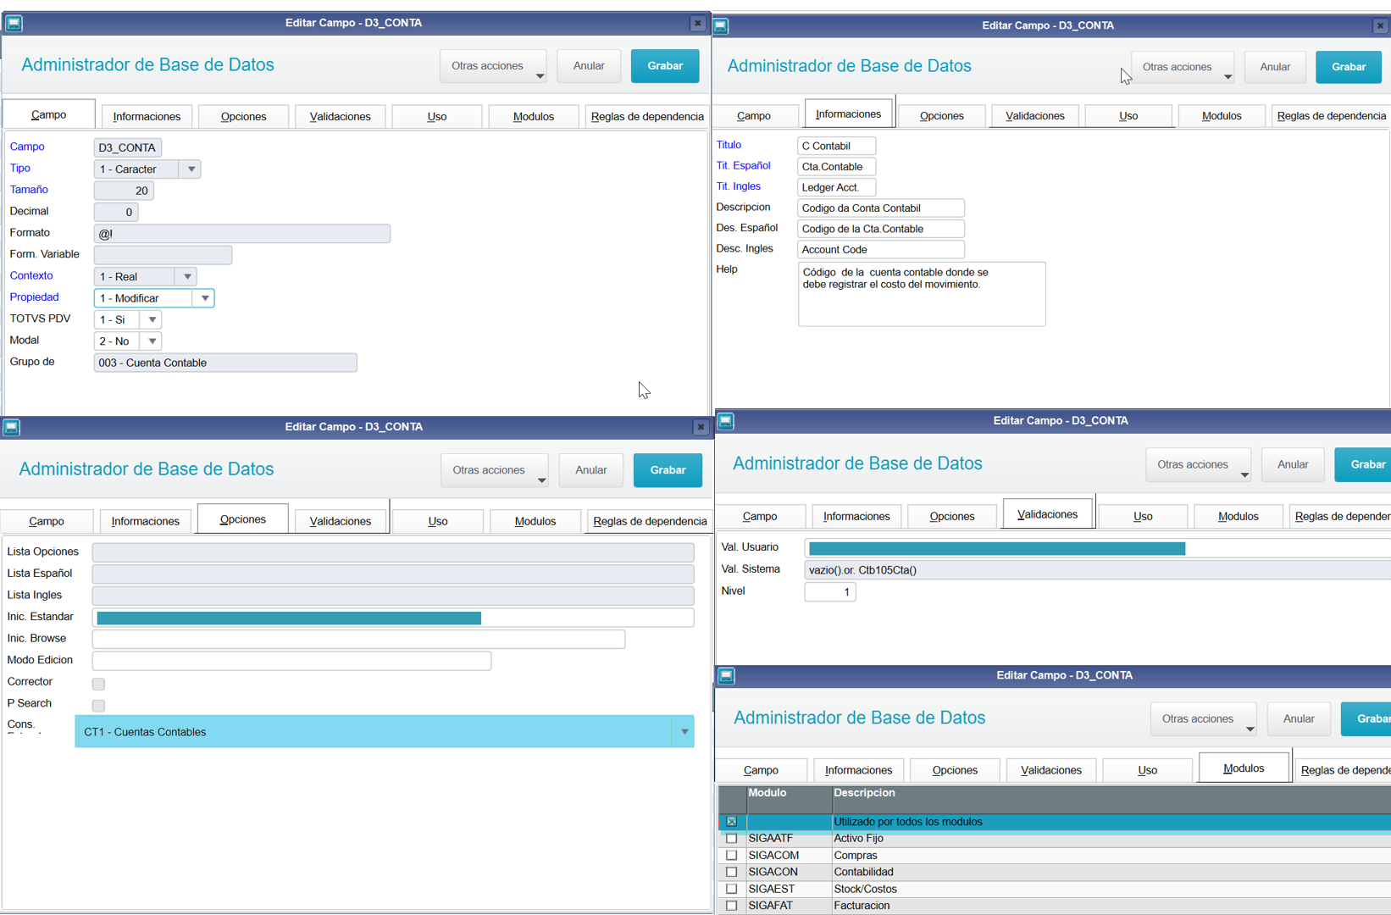Close the top-left Editar Campo window
Image resolution: width=1391 pixels, height=915 pixels.
697,24
